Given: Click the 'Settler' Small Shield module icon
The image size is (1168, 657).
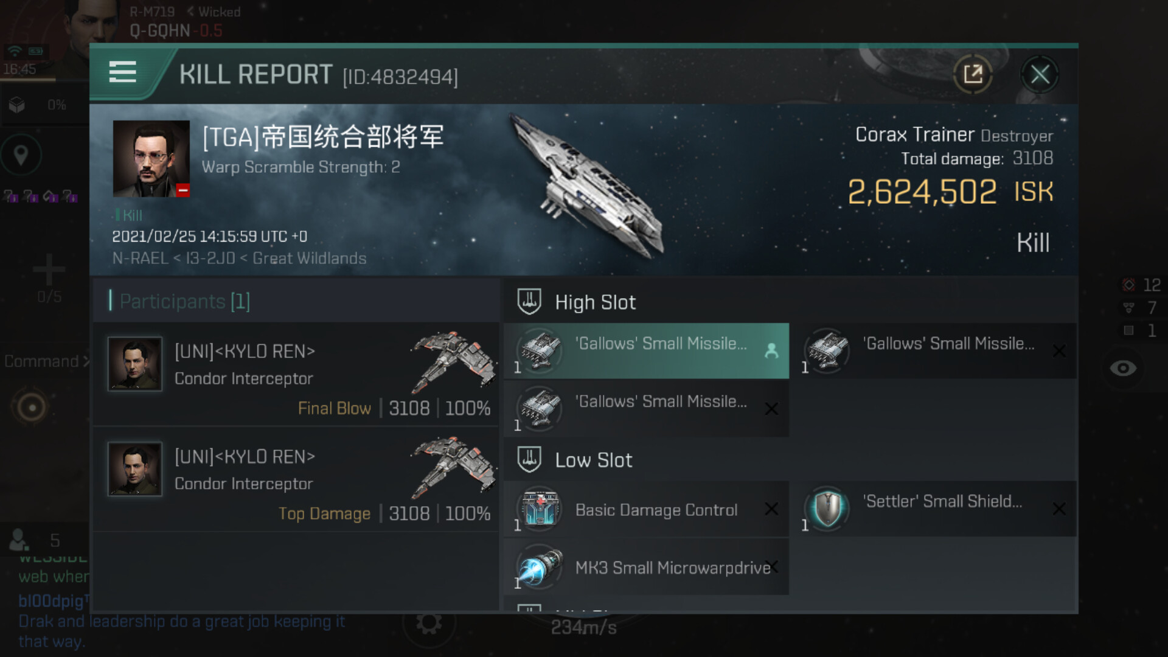Looking at the screenshot, I should 827,509.
